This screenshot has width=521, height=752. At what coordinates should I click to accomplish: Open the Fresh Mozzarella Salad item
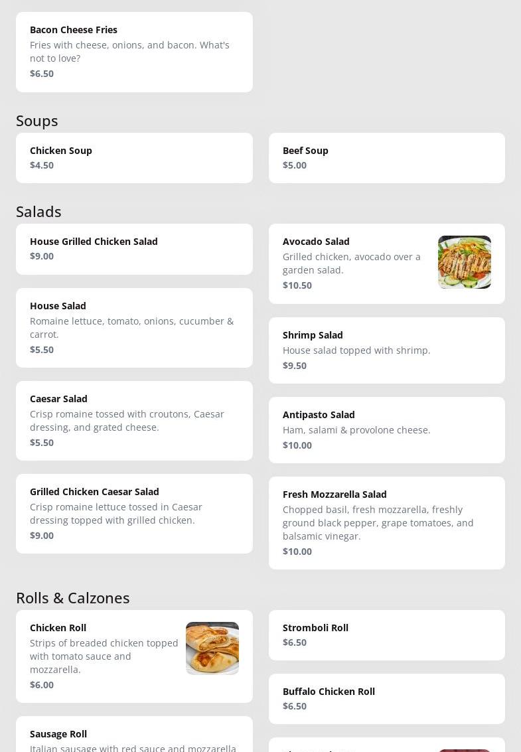tap(386, 523)
